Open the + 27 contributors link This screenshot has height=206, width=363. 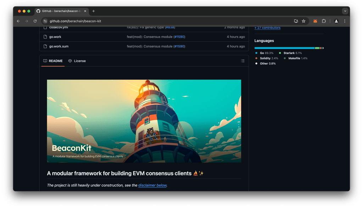(267, 28)
